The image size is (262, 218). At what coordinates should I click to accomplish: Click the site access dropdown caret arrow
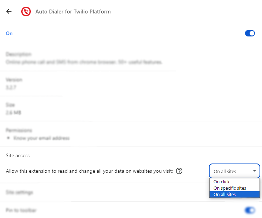pyautogui.click(x=254, y=171)
